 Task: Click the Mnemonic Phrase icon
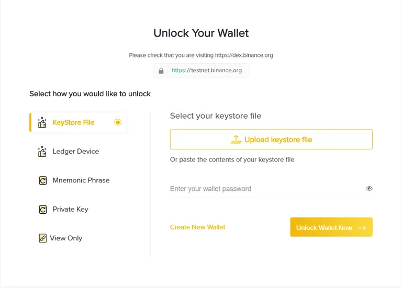42,180
